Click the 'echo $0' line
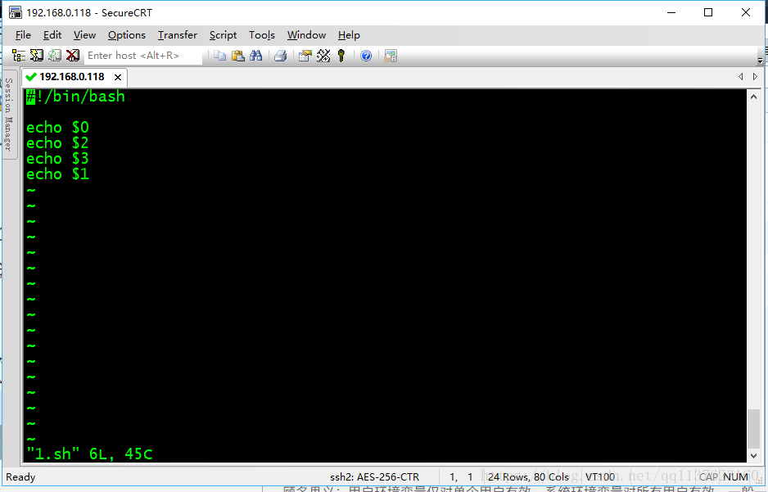The image size is (768, 492). [57, 128]
